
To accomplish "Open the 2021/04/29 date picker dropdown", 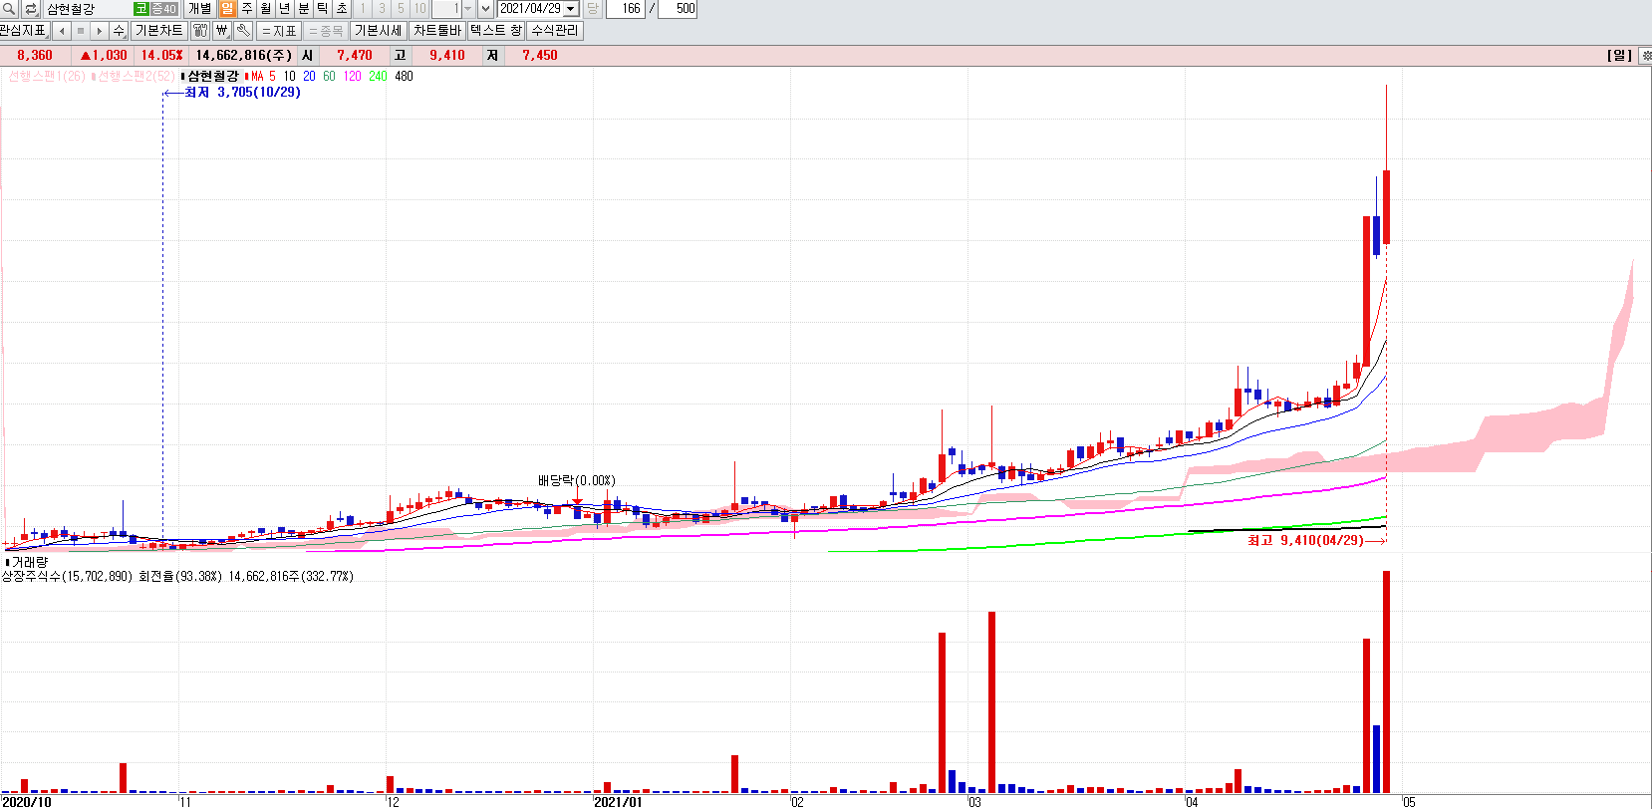I will (x=571, y=8).
